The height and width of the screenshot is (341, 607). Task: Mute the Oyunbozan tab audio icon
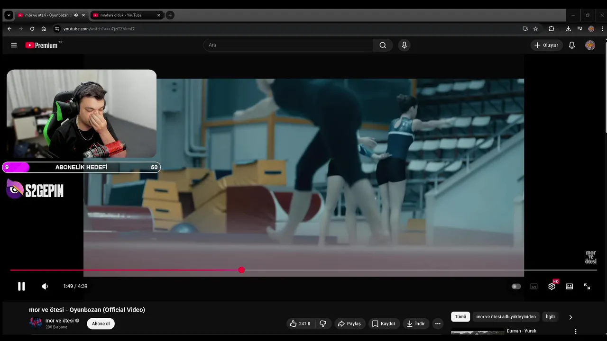(x=76, y=15)
